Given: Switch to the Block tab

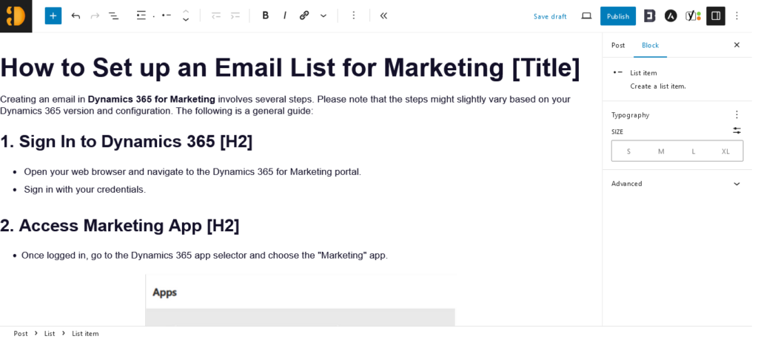Looking at the screenshot, I should 650,45.
